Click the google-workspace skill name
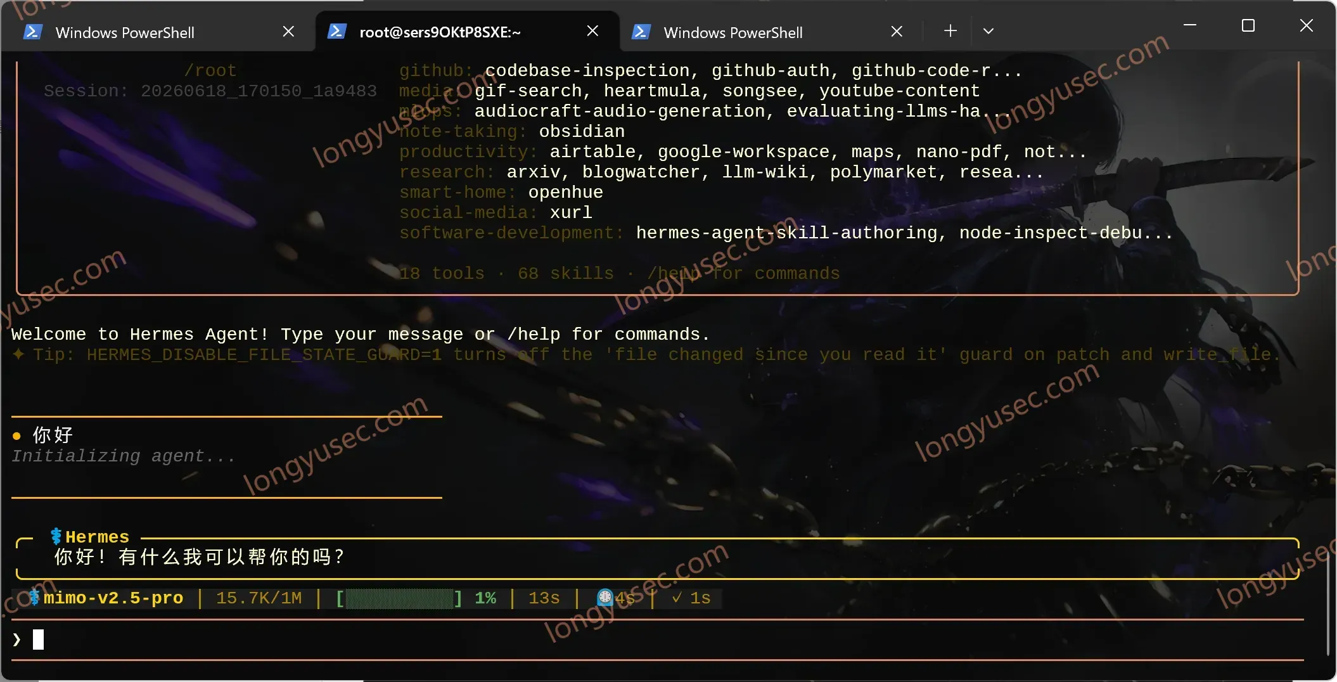Viewport: 1337px width, 682px height. pos(743,151)
